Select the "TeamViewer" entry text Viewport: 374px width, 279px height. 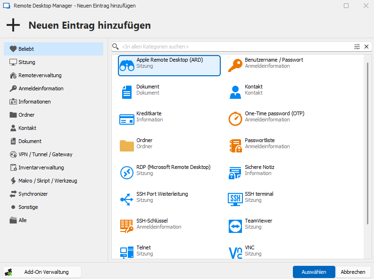point(258,221)
